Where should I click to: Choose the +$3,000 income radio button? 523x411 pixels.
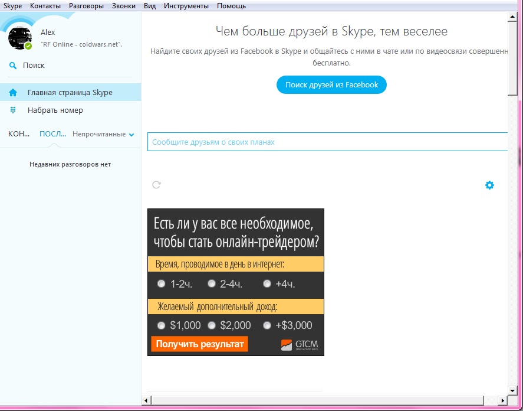tap(267, 325)
